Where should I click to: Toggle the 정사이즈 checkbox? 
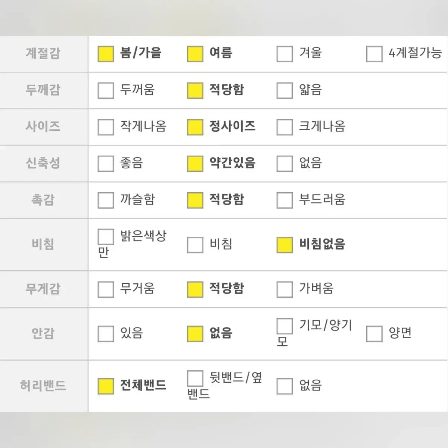coord(195,127)
